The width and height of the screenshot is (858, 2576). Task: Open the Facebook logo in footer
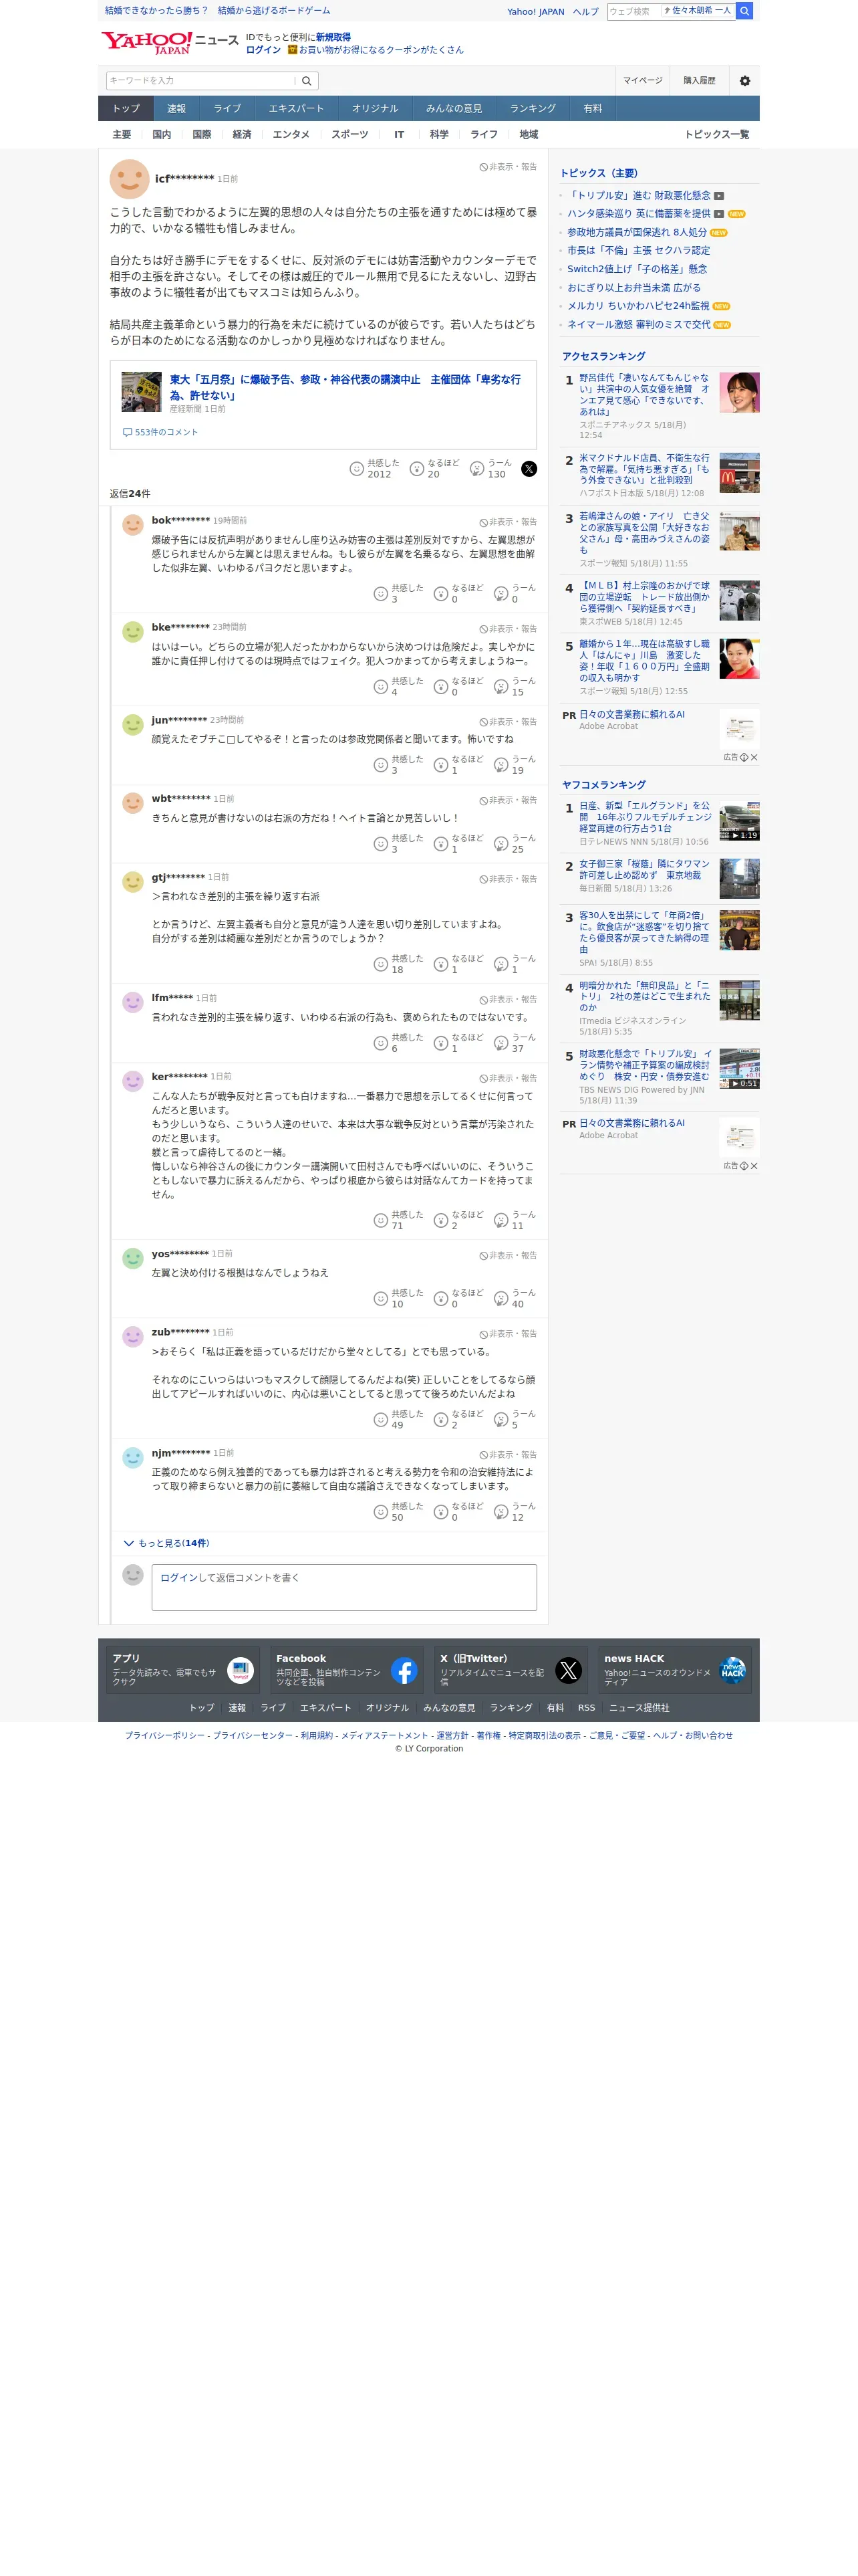tap(404, 1670)
